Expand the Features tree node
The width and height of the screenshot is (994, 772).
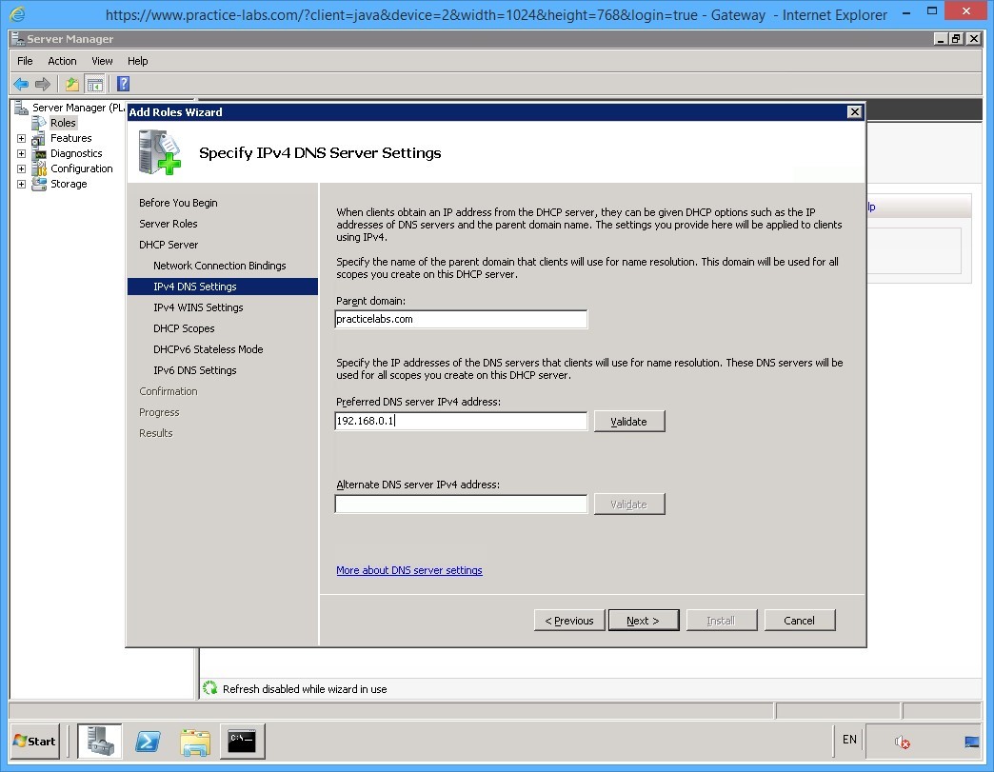[21, 137]
